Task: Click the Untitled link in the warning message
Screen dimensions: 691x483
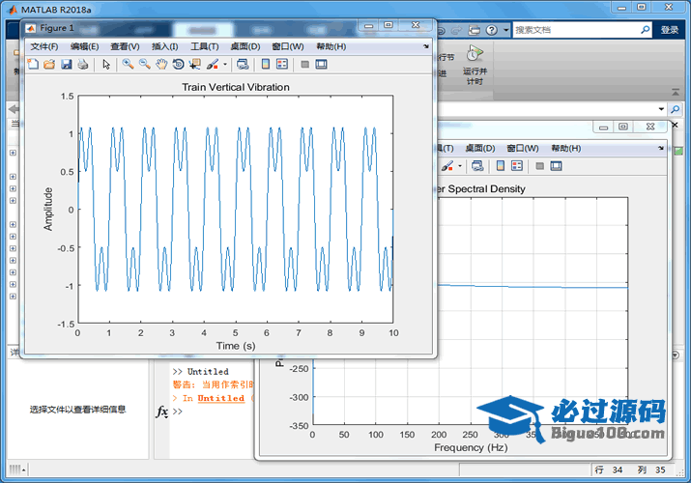Action: [x=220, y=398]
